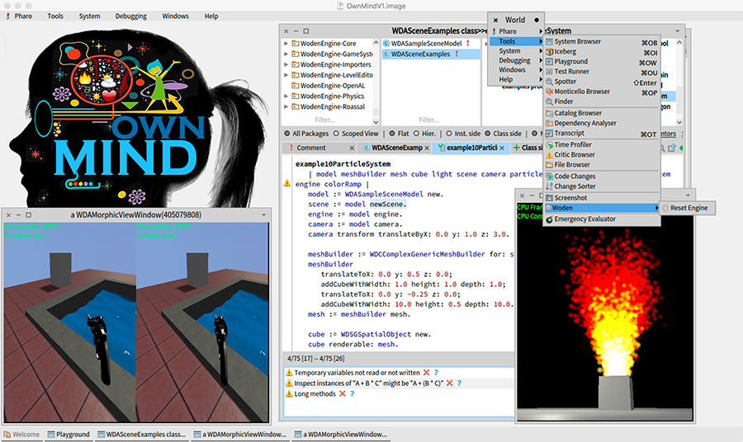Open Tools in top menu bar
The width and height of the screenshot is (743, 442).
(x=55, y=16)
